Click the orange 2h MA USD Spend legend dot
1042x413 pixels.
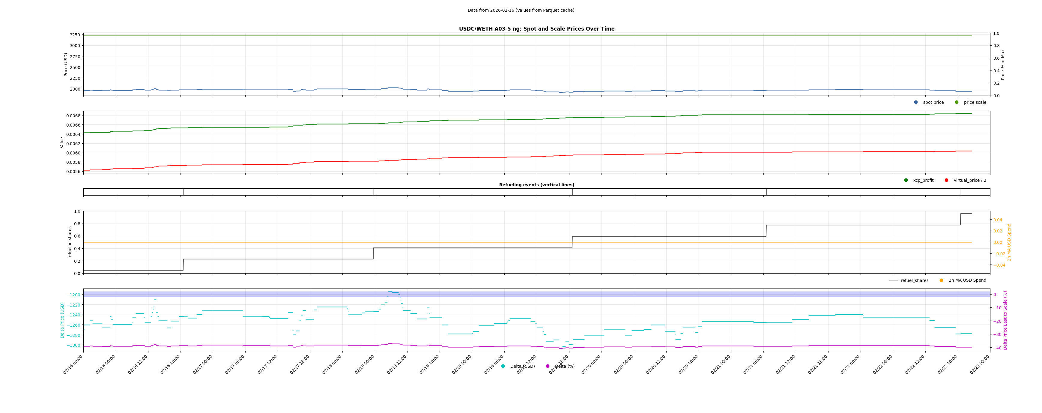coord(941,280)
